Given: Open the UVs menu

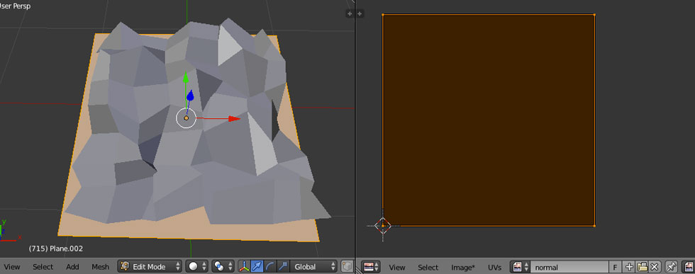Looking at the screenshot, I should point(495,268).
